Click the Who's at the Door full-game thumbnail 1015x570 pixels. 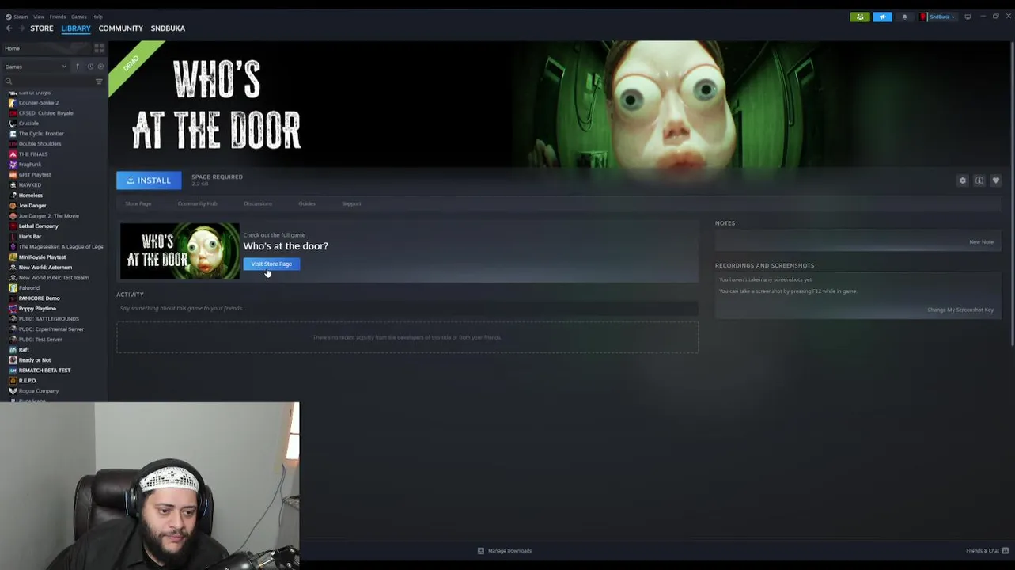click(180, 251)
